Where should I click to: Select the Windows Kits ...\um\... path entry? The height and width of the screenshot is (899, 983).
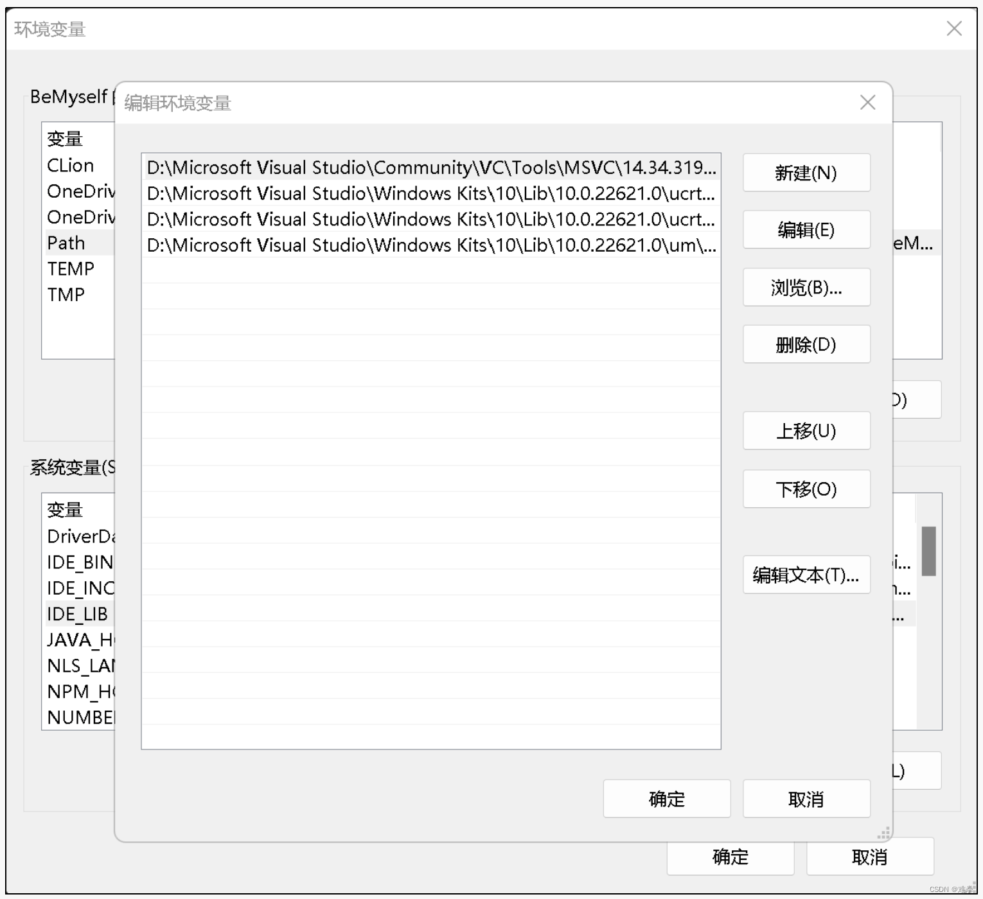[431, 245]
